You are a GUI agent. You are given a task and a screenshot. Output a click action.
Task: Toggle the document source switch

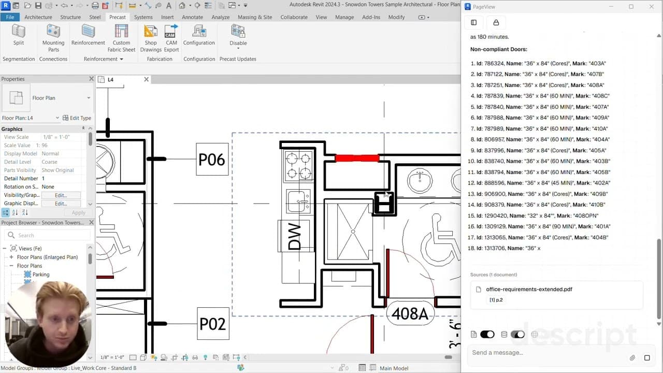coord(487,335)
